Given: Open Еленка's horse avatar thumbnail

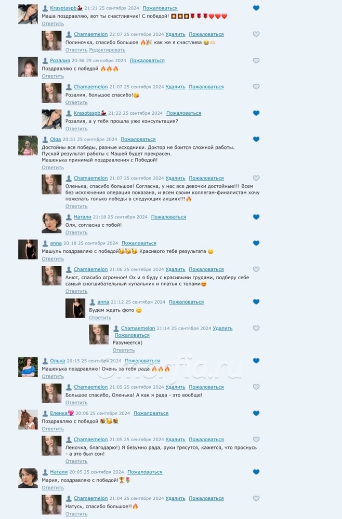Looking at the screenshot, I should 28,420.
